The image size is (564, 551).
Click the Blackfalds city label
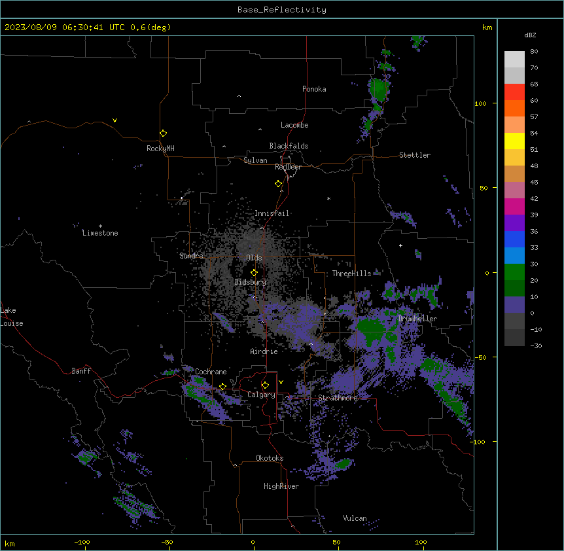[289, 146]
